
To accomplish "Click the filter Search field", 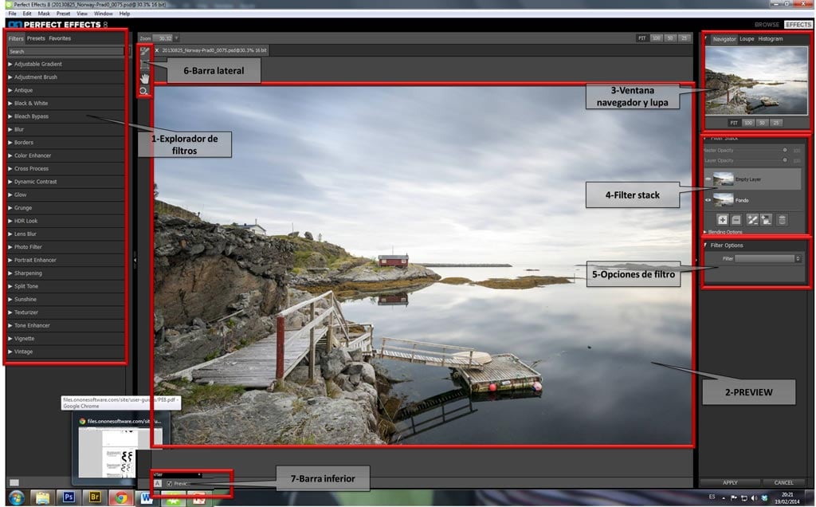I will pos(65,52).
